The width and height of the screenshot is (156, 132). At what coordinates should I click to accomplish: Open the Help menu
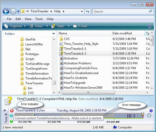pos(50,19)
